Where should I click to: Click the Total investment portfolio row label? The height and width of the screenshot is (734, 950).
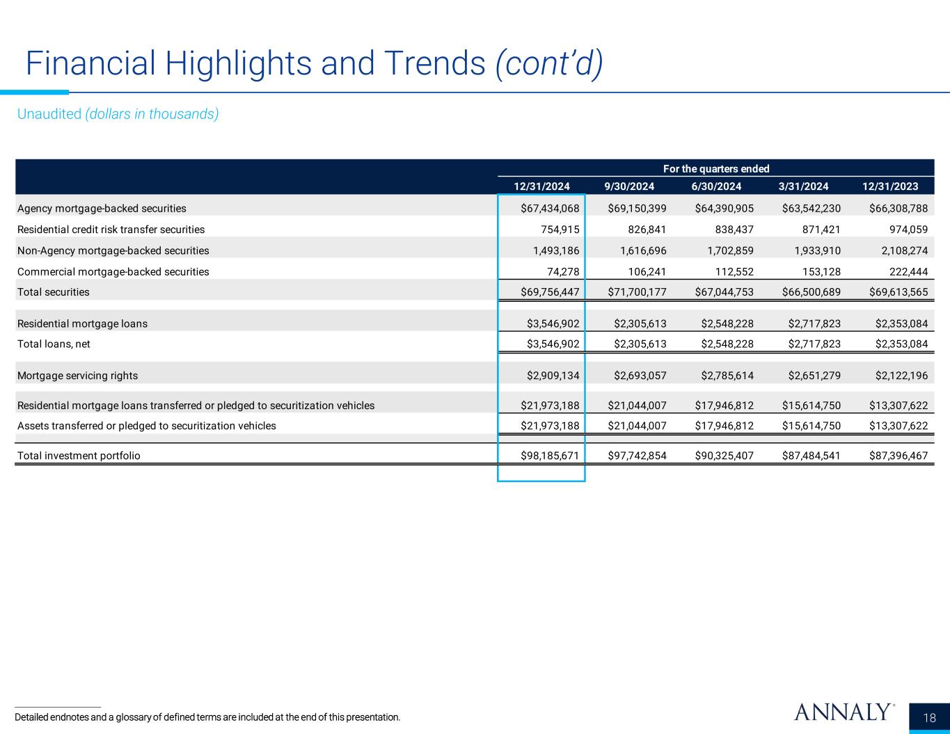[79, 456]
